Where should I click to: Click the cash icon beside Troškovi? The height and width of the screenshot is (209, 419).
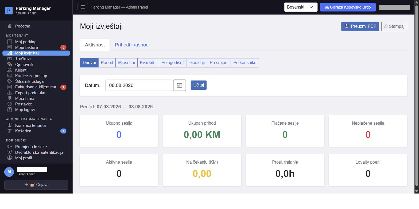coord(10,59)
